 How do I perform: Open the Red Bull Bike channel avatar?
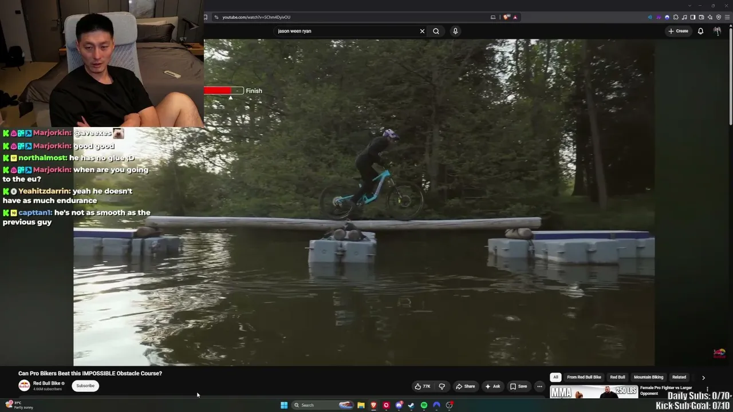click(x=24, y=386)
